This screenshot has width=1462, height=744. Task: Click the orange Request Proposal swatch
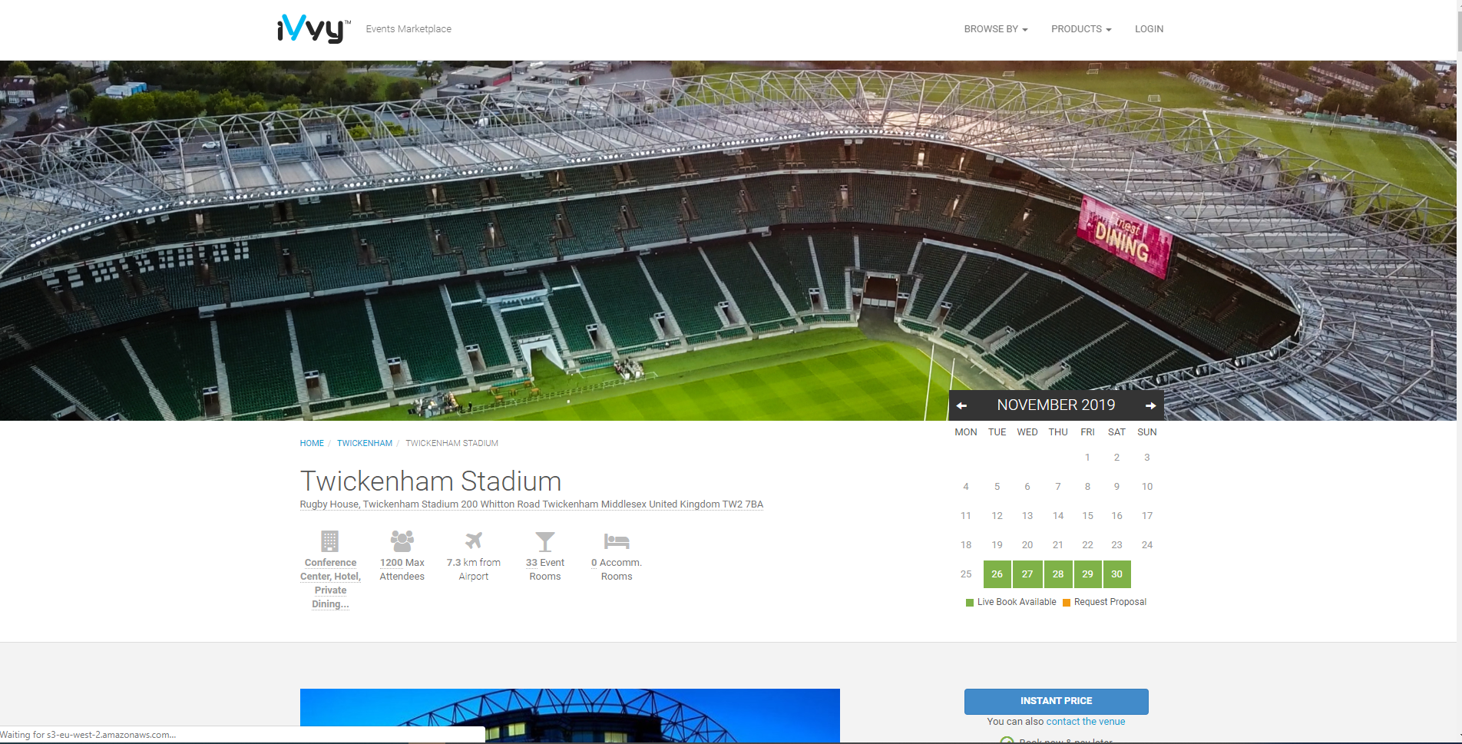pyautogui.click(x=1067, y=603)
